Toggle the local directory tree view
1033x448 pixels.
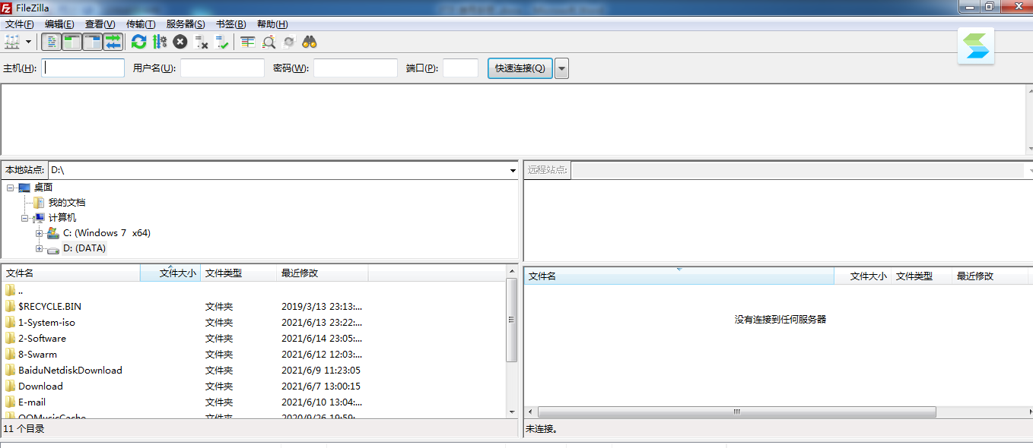click(72, 42)
